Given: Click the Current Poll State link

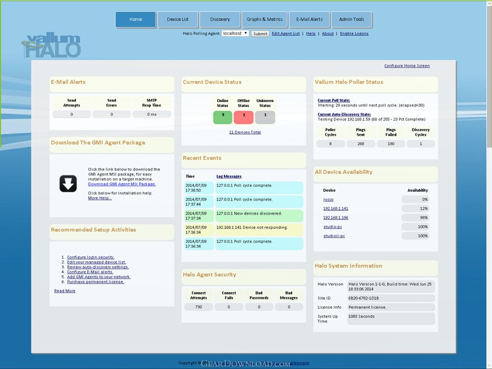Looking at the screenshot, I should 334,100.
